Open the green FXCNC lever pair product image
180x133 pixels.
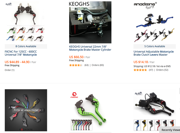point(90,110)
